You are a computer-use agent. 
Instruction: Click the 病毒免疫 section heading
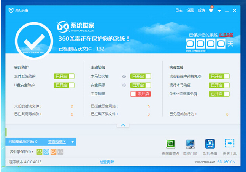click(x=176, y=67)
